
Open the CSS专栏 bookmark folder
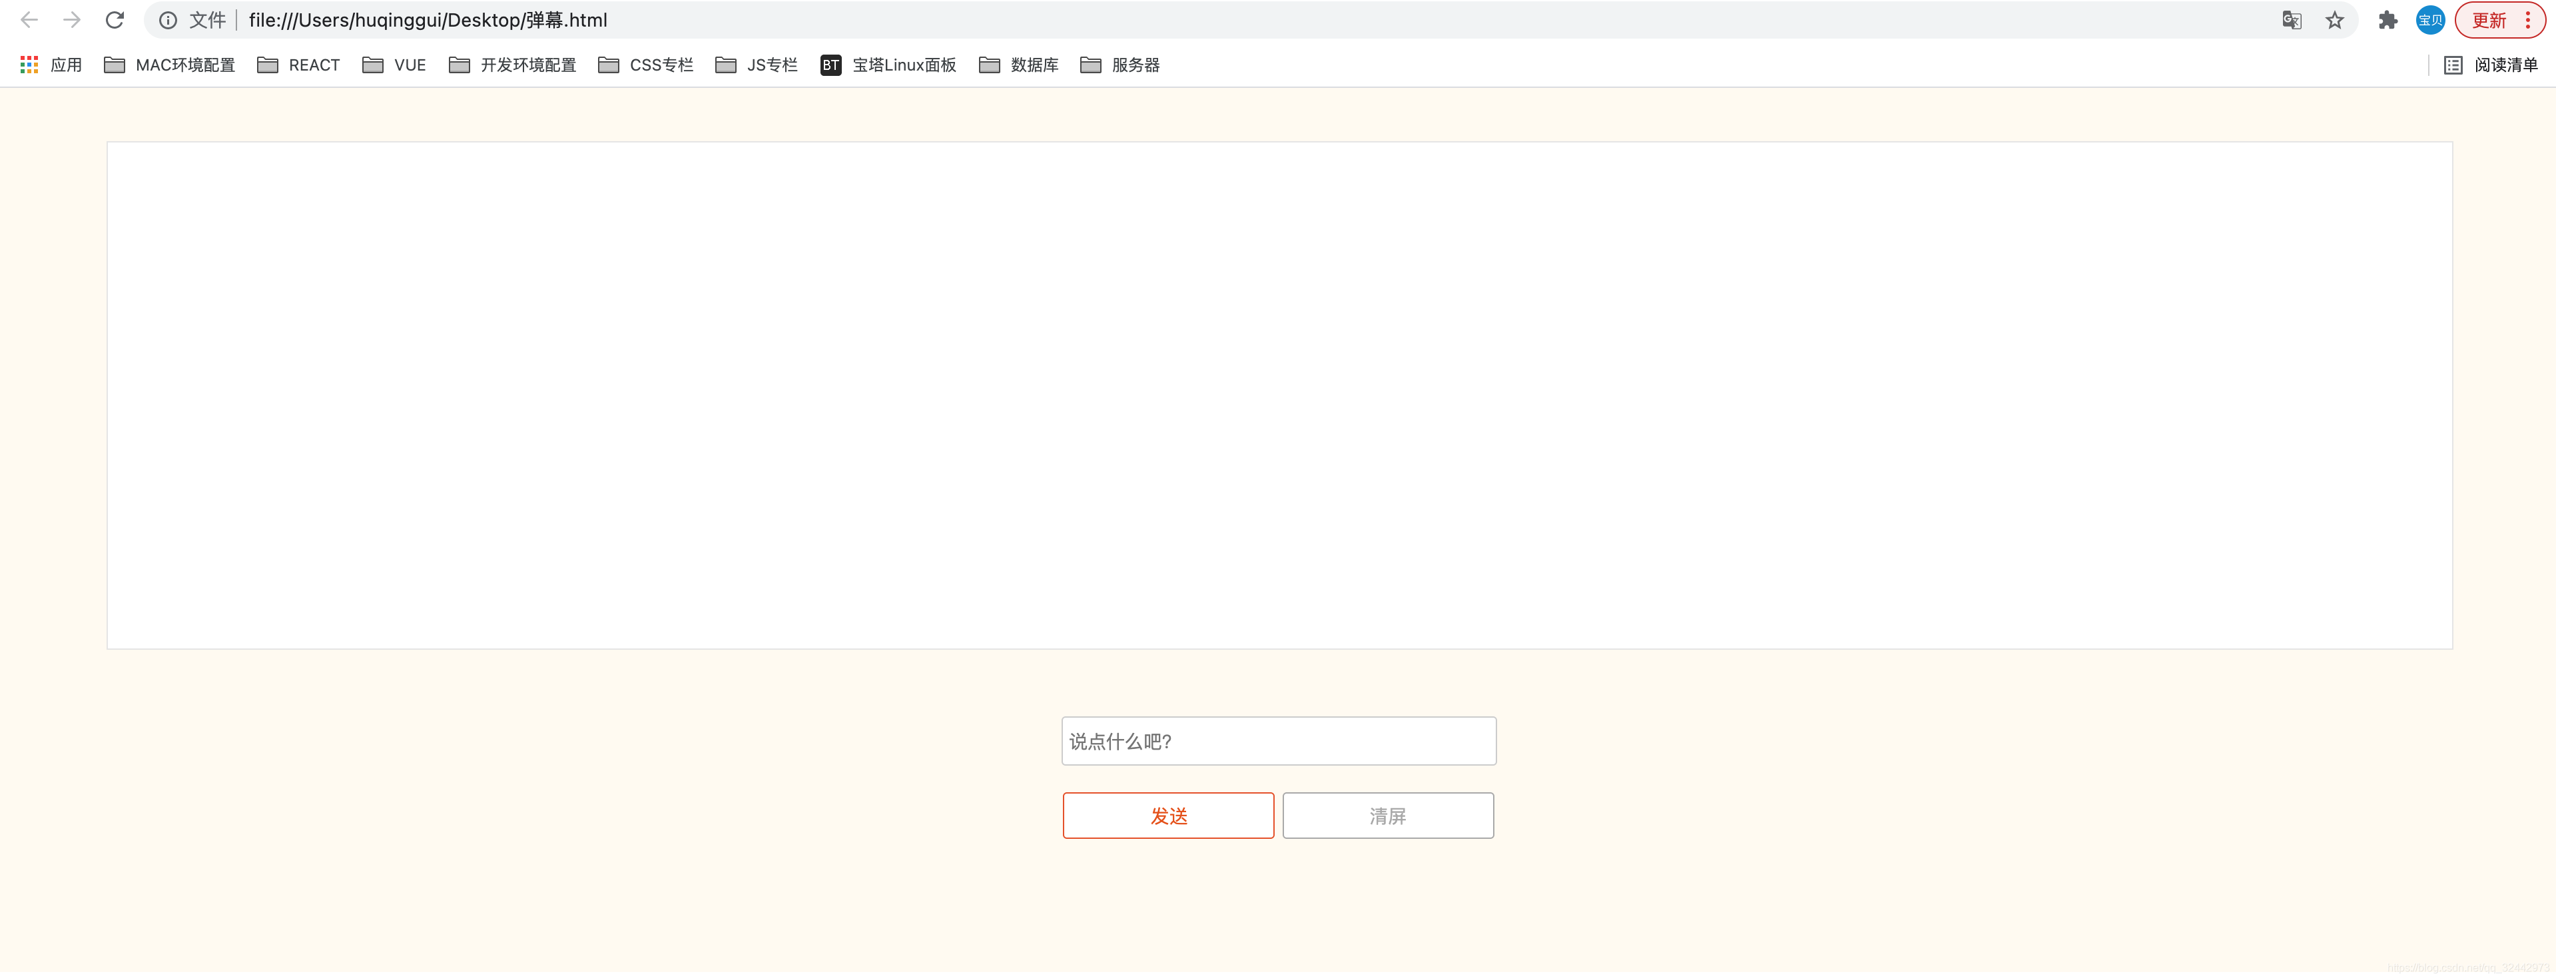[x=646, y=65]
